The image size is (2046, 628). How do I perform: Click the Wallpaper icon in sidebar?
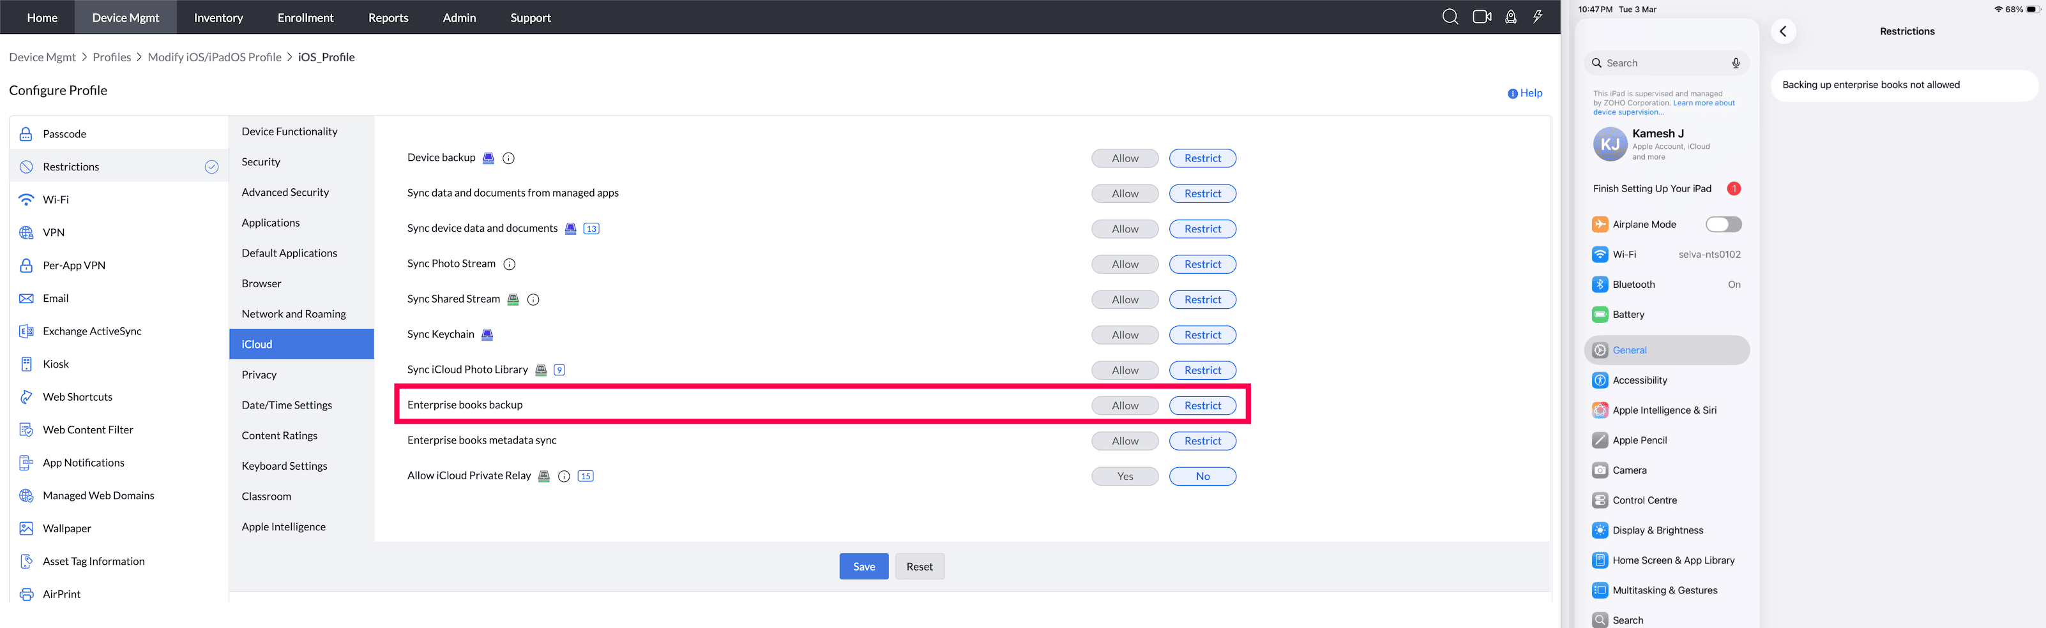(x=26, y=529)
